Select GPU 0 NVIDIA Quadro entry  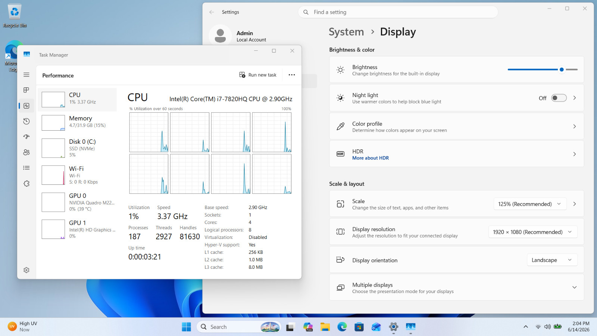click(x=77, y=202)
